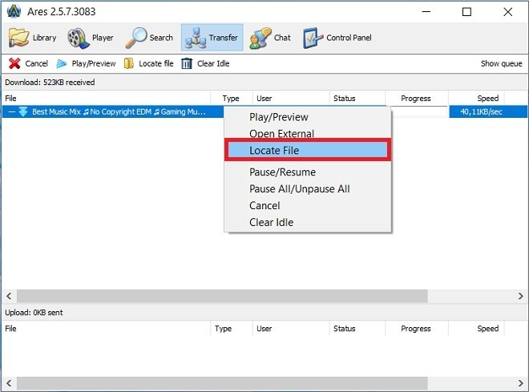Screen dimensions: 529x392
Task: Sort downloads by File column header
Action: pos(106,98)
